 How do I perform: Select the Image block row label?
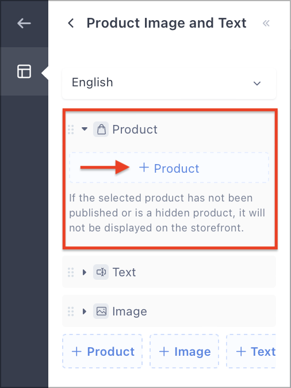[129, 311]
